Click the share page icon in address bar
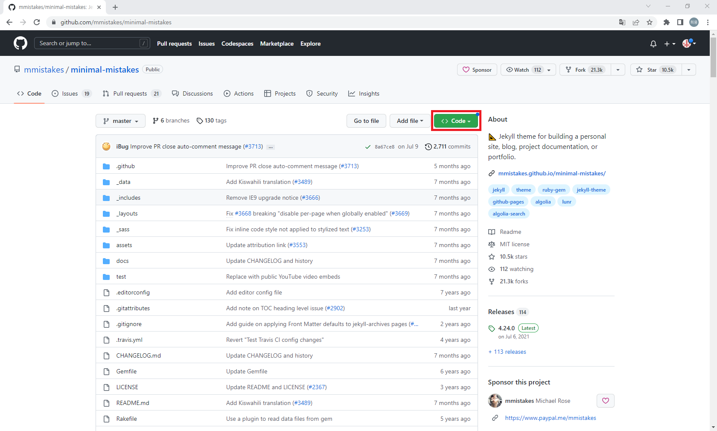The width and height of the screenshot is (717, 431). (x=636, y=22)
